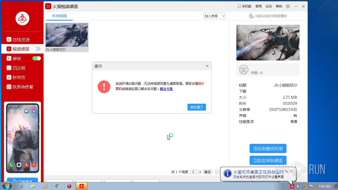Open the 解决方案 hyperlink
Image resolution: width=338 pixels, height=190 pixels.
pyautogui.click(x=166, y=89)
